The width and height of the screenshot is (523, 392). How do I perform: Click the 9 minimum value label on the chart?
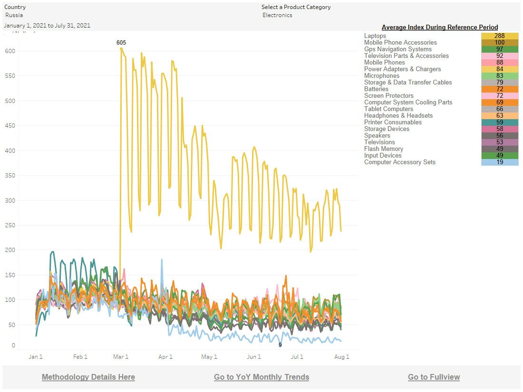click(x=280, y=345)
